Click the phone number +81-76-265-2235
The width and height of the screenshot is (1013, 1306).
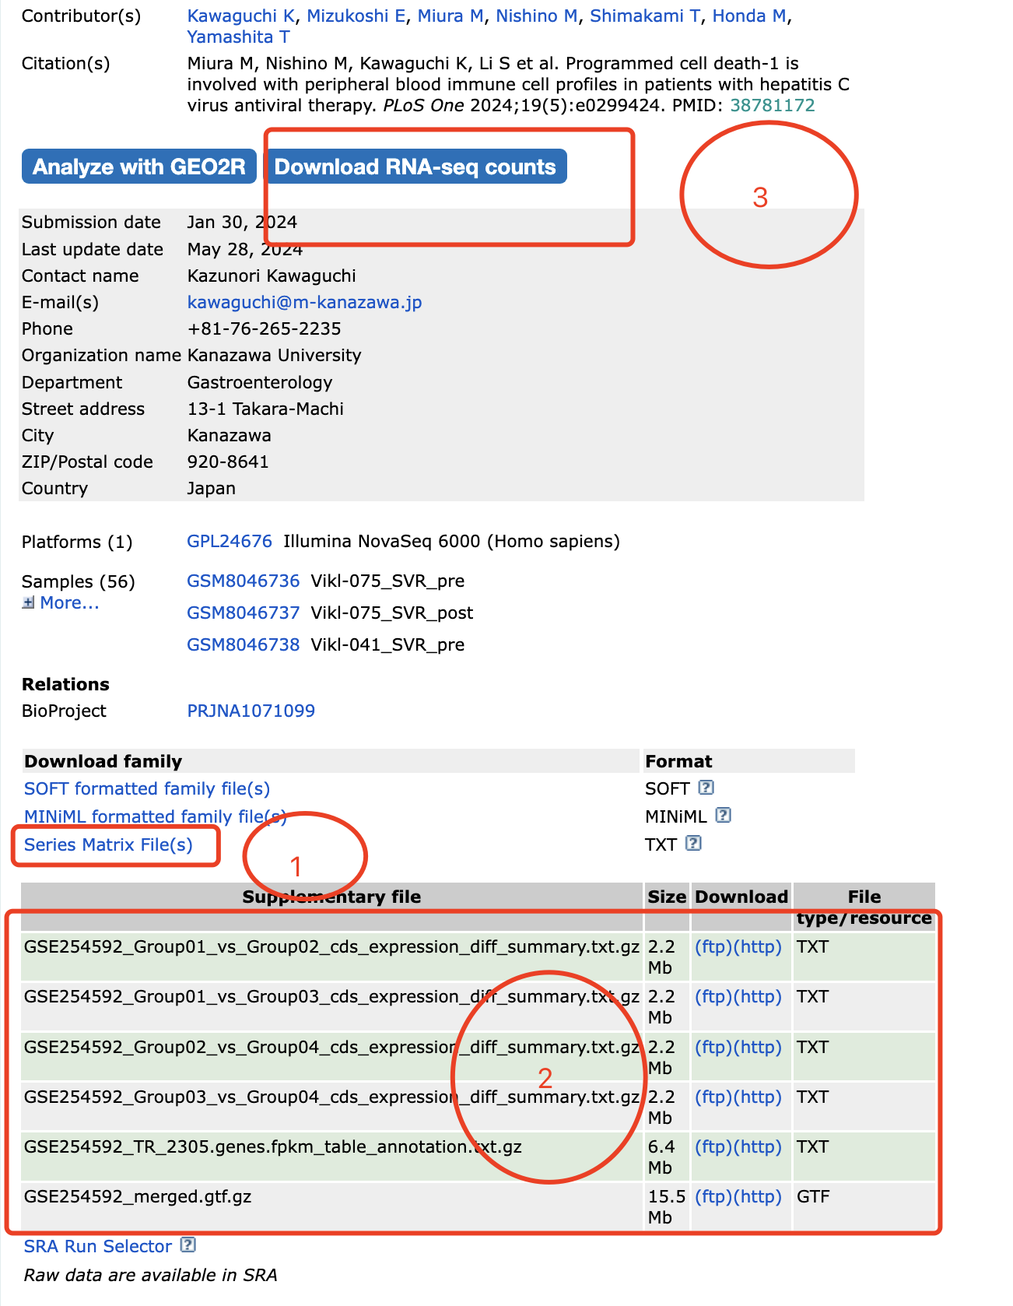point(265,328)
